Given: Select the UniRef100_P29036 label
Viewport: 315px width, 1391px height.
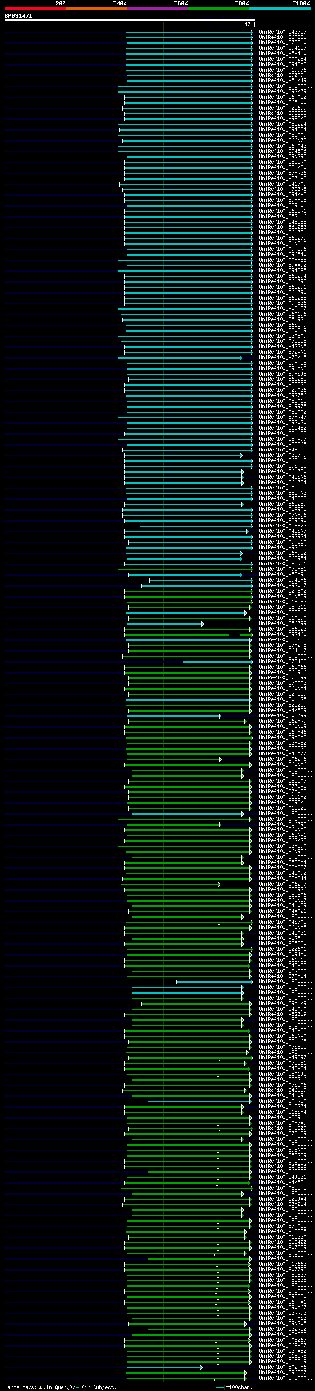Looking at the screenshot, I should [x=282, y=390].
